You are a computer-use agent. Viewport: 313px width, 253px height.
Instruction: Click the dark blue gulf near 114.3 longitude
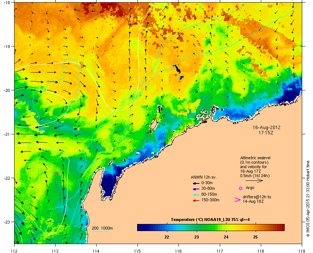pos(108,185)
